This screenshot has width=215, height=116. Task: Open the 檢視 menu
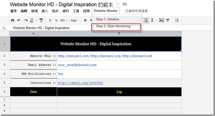click(34, 11)
